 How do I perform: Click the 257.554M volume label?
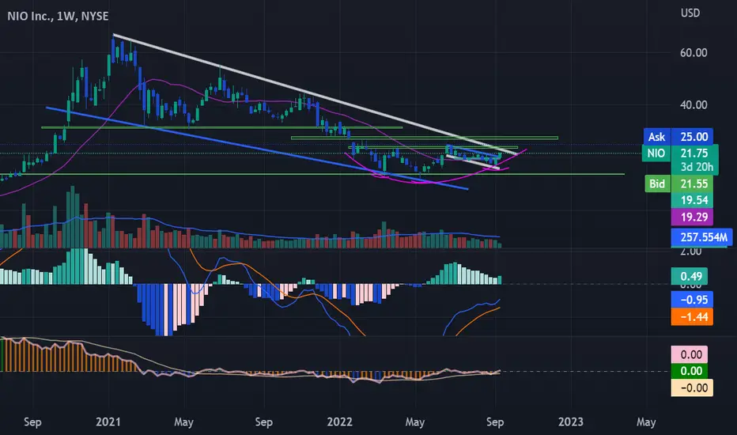pos(701,237)
